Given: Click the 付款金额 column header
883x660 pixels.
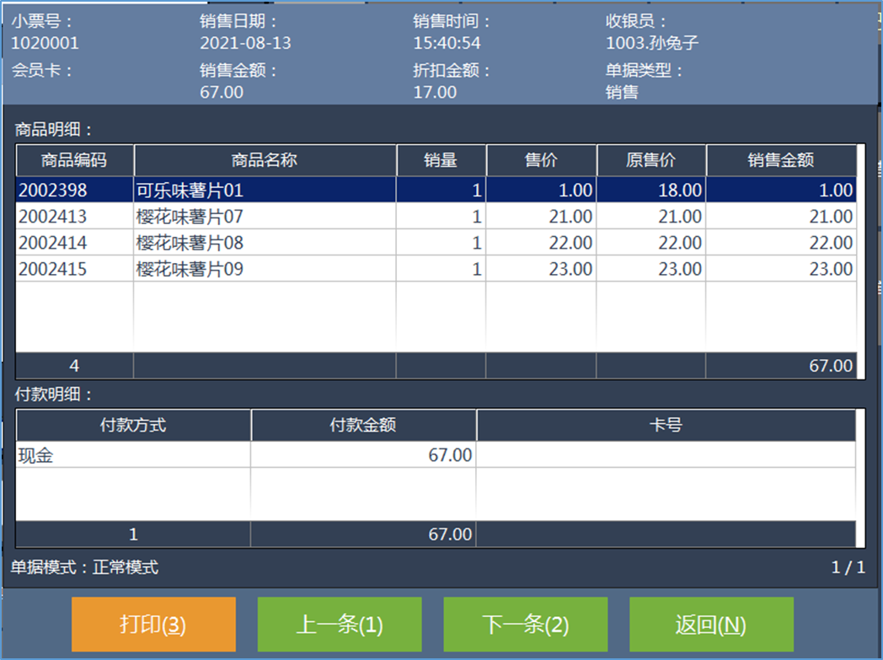Looking at the screenshot, I should [x=363, y=425].
